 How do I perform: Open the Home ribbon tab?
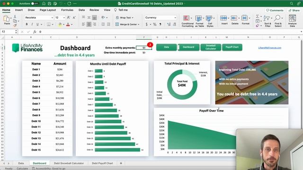pyautogui.click(x=6, y=10)
